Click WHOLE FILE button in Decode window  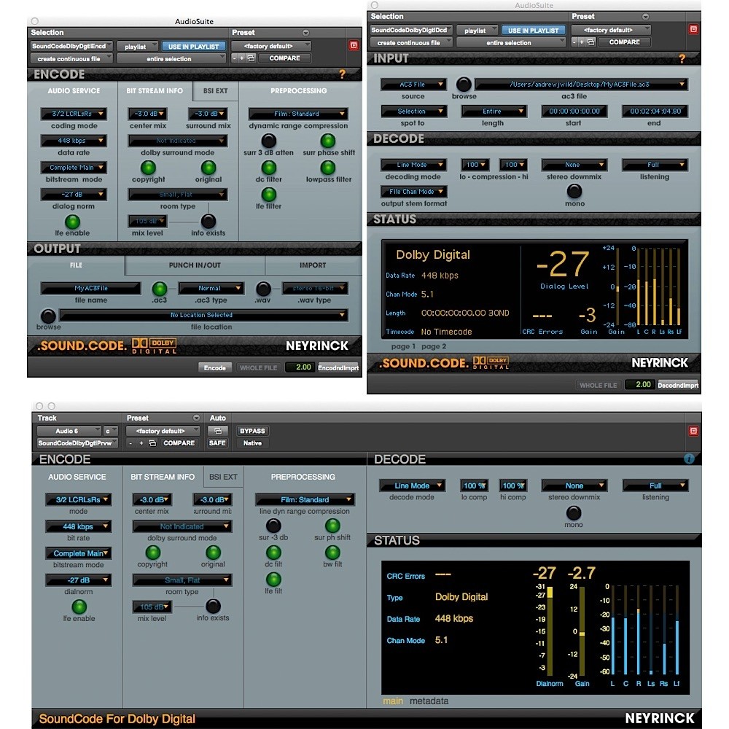[598, 385]
